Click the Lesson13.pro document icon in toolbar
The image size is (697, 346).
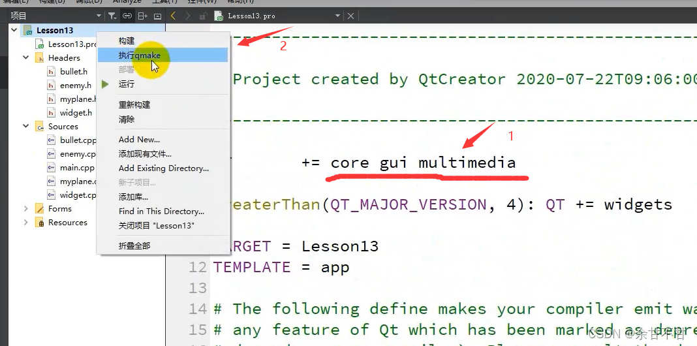(218, 16)
